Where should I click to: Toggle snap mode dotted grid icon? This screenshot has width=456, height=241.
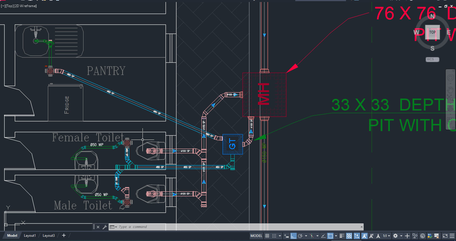click(274, 236)
